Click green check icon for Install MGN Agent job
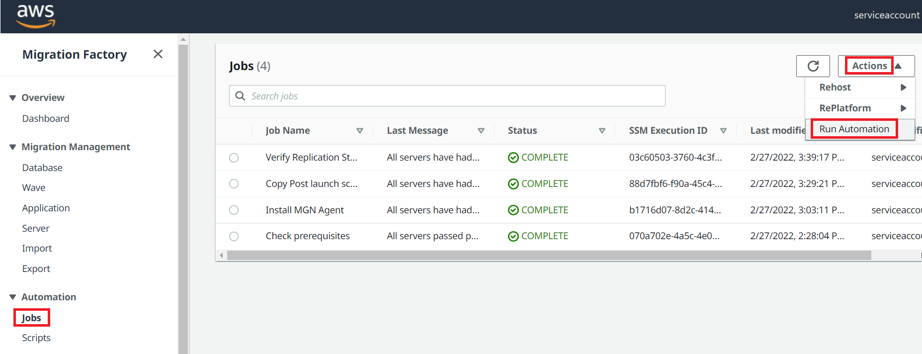Screen dimensions: 922x354 [x=513, y=210]
